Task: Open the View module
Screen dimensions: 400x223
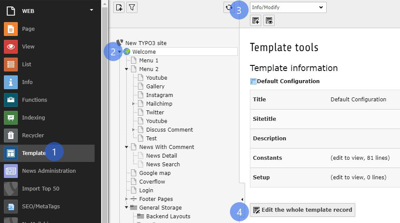Action: (x=28, y=47)
